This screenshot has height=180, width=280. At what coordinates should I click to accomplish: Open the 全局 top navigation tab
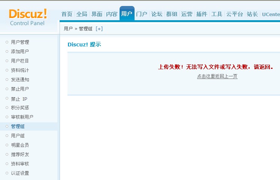coord(82,14)
